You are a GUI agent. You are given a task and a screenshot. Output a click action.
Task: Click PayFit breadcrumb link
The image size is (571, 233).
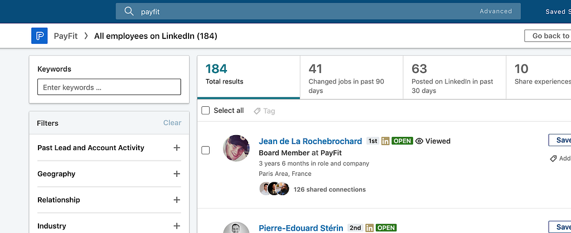[x=66, y=36]
